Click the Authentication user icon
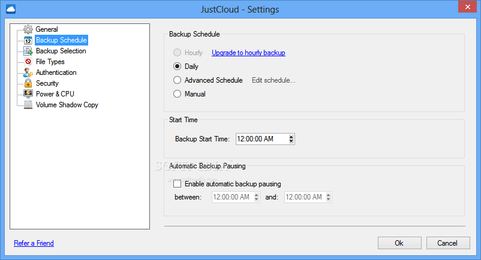 tap(28, 72)
